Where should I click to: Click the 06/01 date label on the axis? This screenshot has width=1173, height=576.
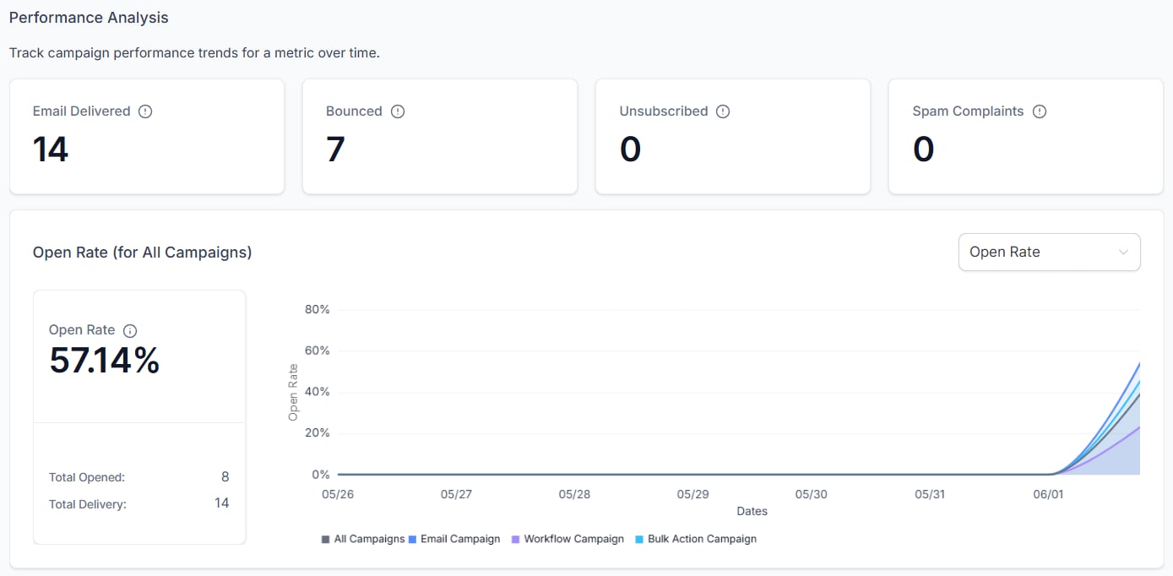1048,494
